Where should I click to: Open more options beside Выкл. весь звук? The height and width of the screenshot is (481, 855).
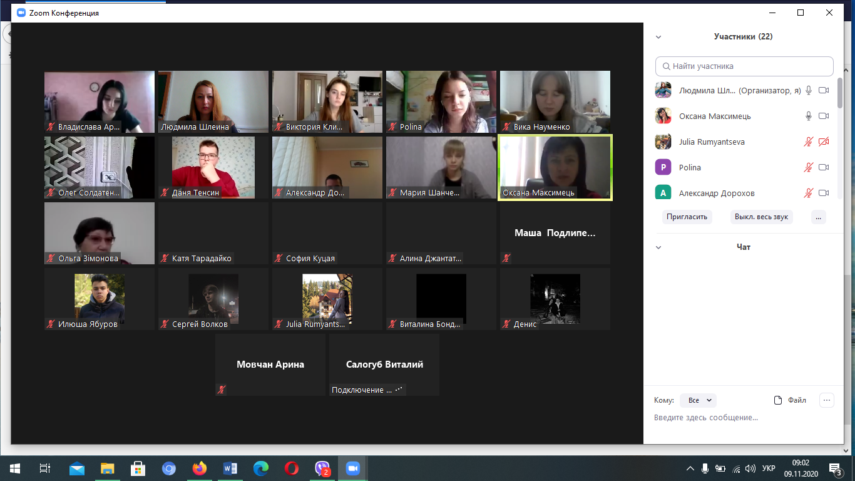819,217
